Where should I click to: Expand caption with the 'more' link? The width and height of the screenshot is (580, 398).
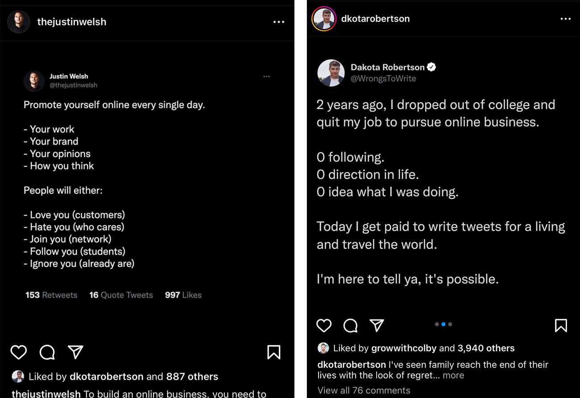coord(453,375)
